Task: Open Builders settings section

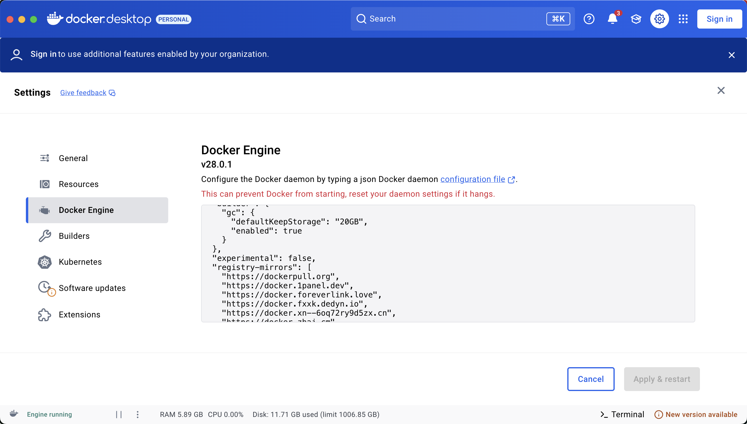Action: 74,236
